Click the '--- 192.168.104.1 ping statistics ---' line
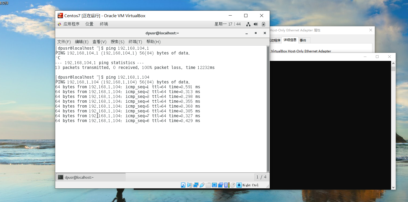Viewport: 408px width, 202px height. [x=99, y=63]
